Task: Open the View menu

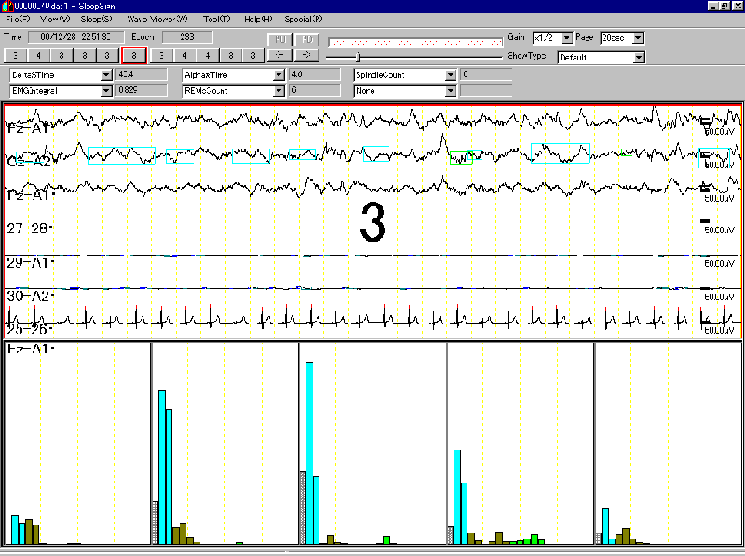Action: coord(55,20)
